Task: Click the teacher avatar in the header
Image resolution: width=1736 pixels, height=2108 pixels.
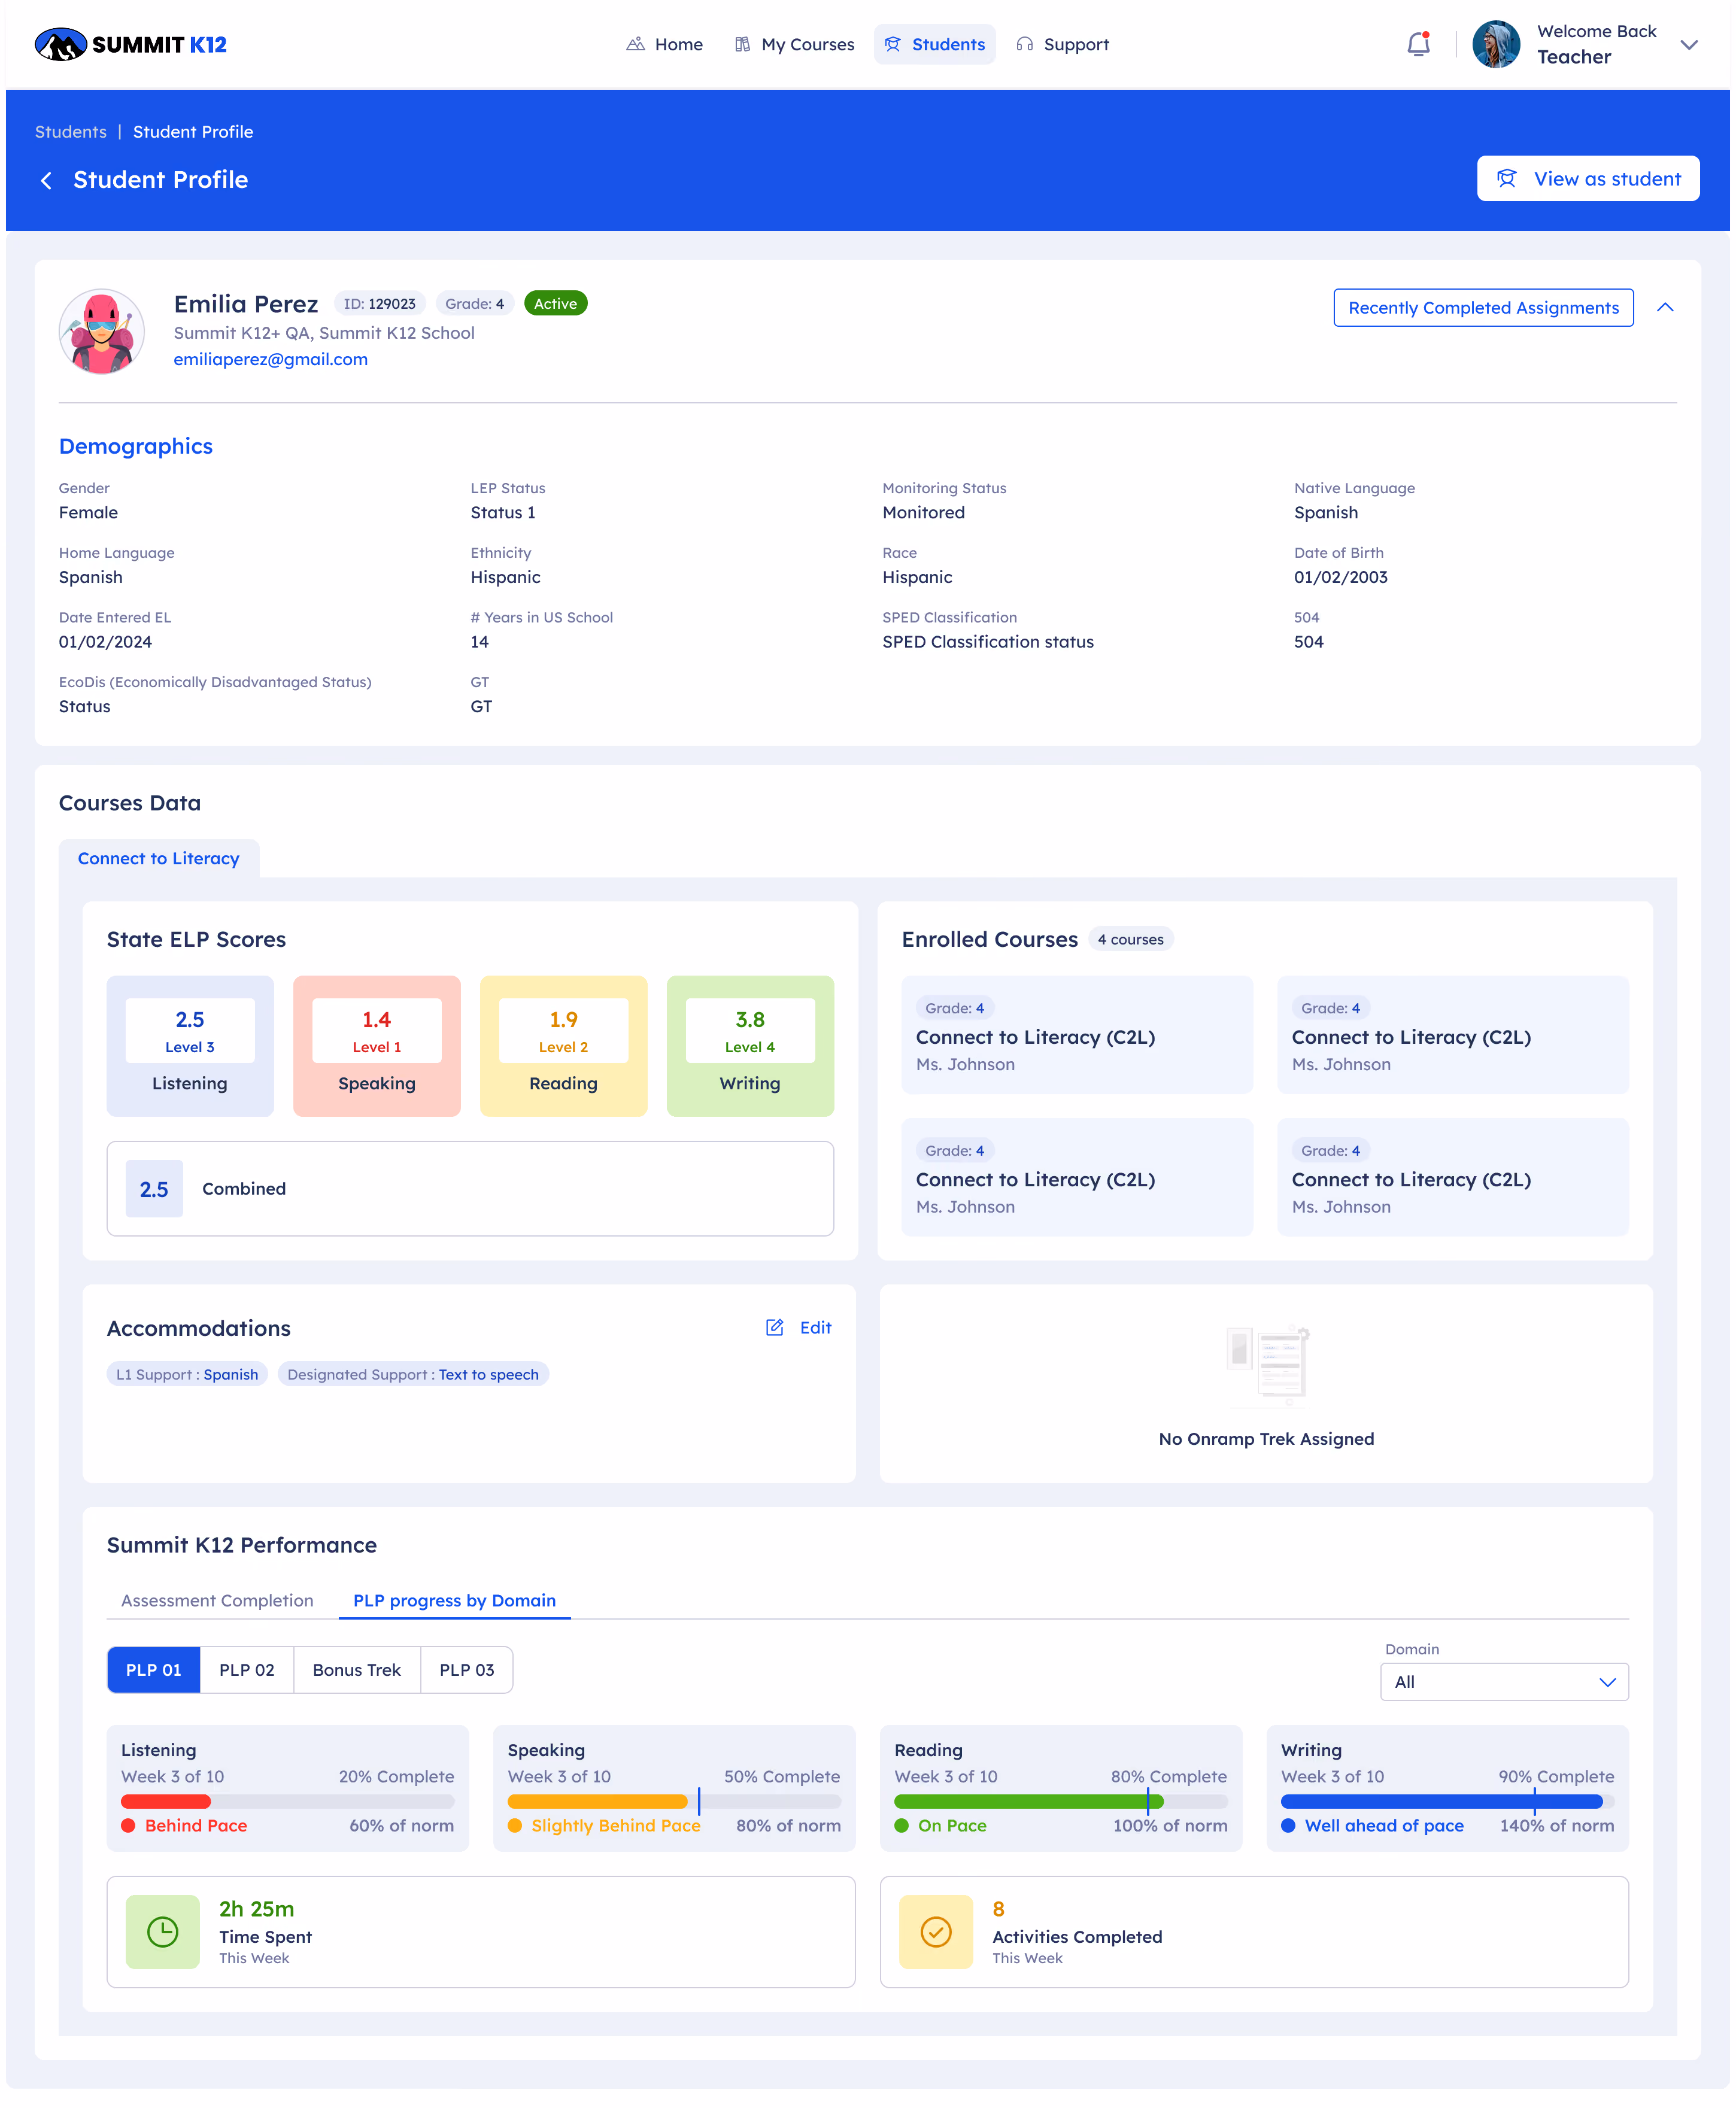Action: (1496, 44)
